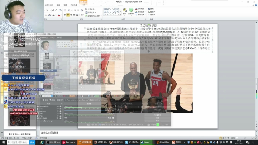Toggle visibility of OBS source NBA2KOL2
Viewport: 258px width, 145px height.
[58, 111]
